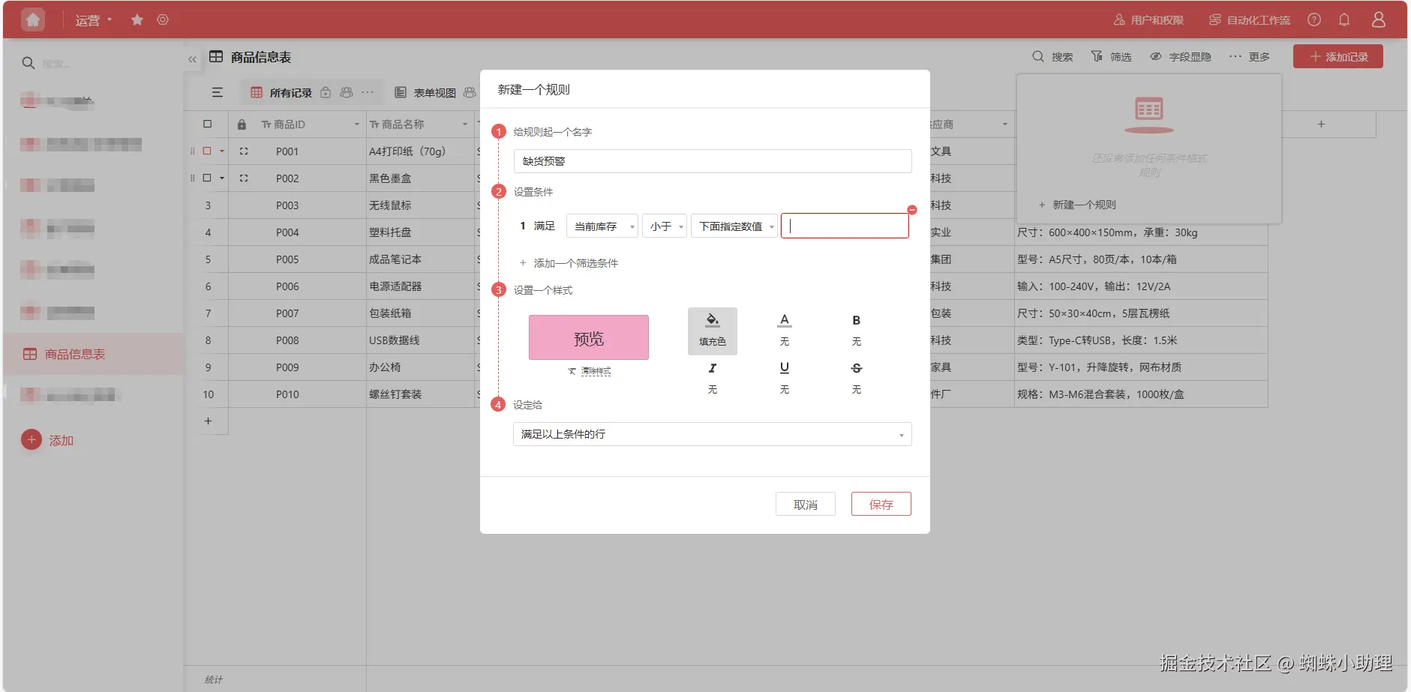Click the collaborators icon beside 所有记录
The height and width of the screenshot is (692, 1411).
346,92
